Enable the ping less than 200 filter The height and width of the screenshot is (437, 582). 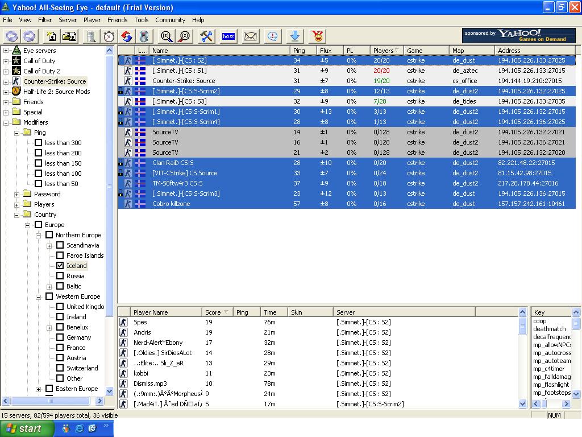tap(38, 152)
